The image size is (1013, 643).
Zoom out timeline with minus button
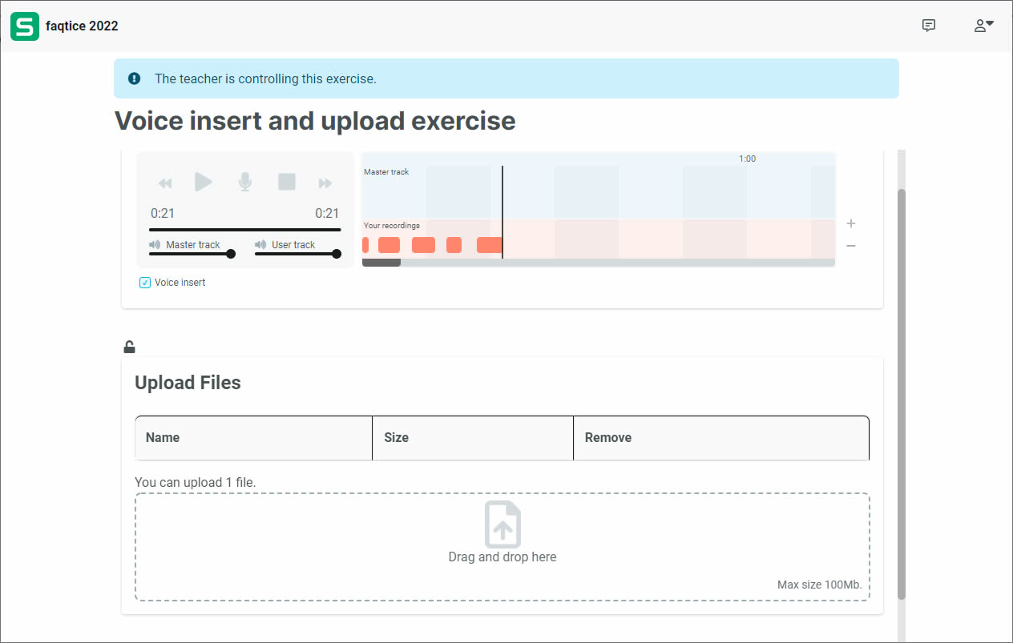[x=851, y=246]
